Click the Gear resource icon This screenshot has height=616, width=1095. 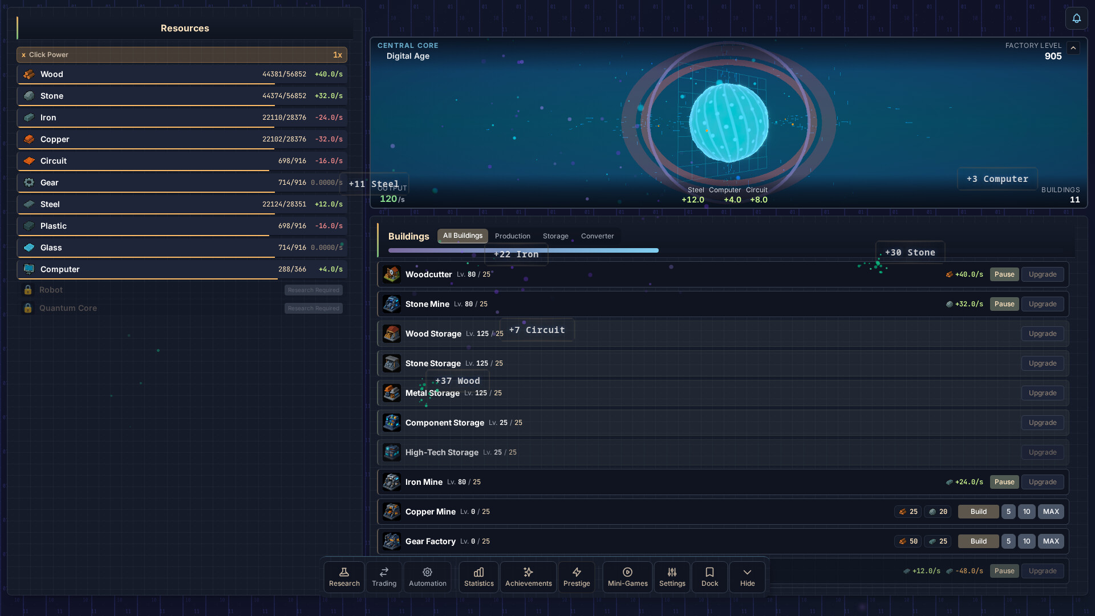click(29, 183)
